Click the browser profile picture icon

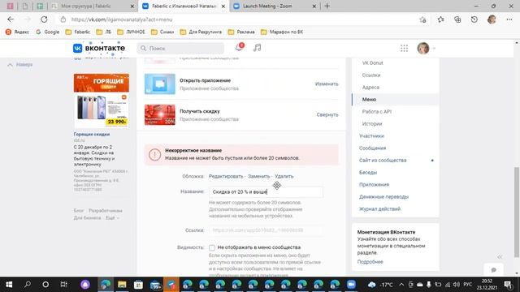point(492,19)
